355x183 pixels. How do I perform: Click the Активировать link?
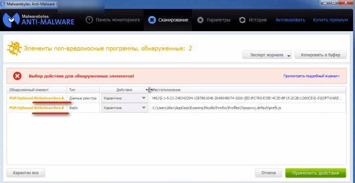290,20
